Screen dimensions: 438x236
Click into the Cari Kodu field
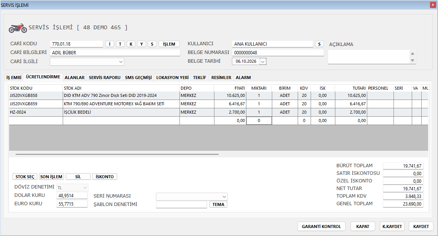point(76,44)
